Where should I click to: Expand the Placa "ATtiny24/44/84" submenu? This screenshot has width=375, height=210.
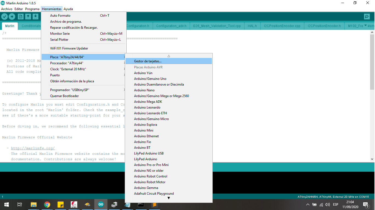84,57
